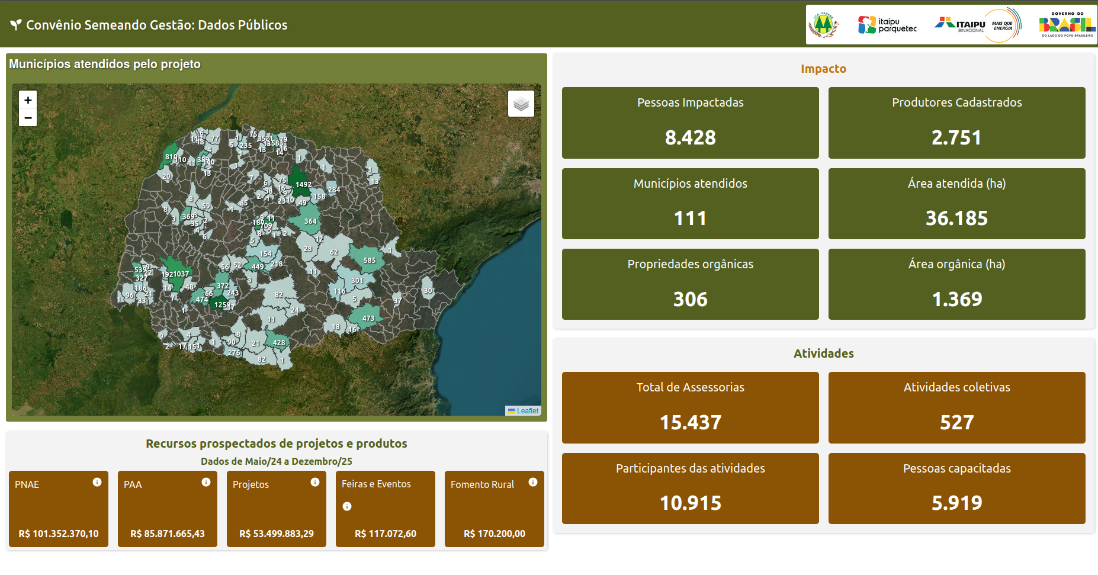Select the Produtores Cadastrados card
Viewport: 1098px width, 575px height.
956,123
